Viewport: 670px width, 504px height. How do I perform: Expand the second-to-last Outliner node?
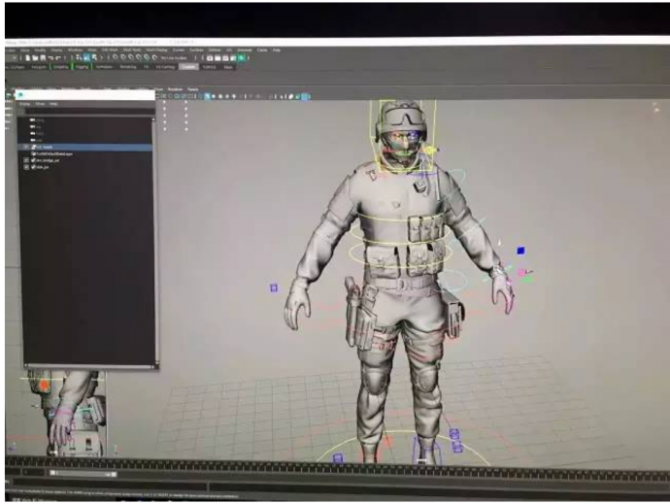pos(26,160)
